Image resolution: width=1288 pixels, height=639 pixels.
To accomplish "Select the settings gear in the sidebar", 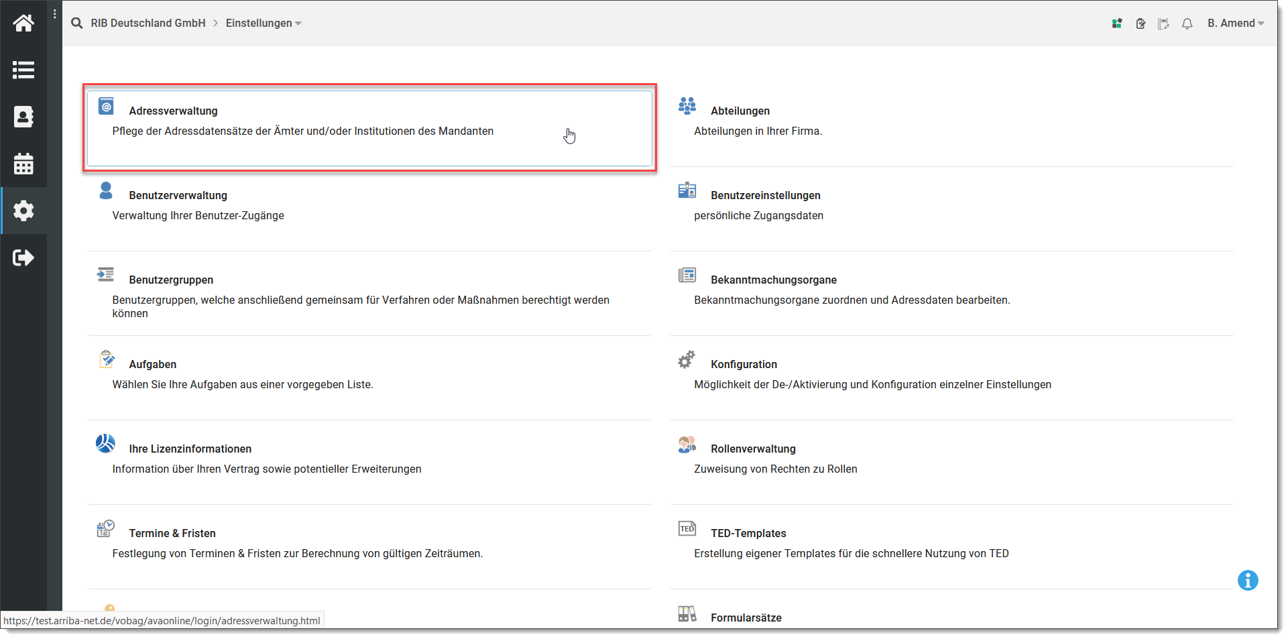I will (x=23, y=211).
